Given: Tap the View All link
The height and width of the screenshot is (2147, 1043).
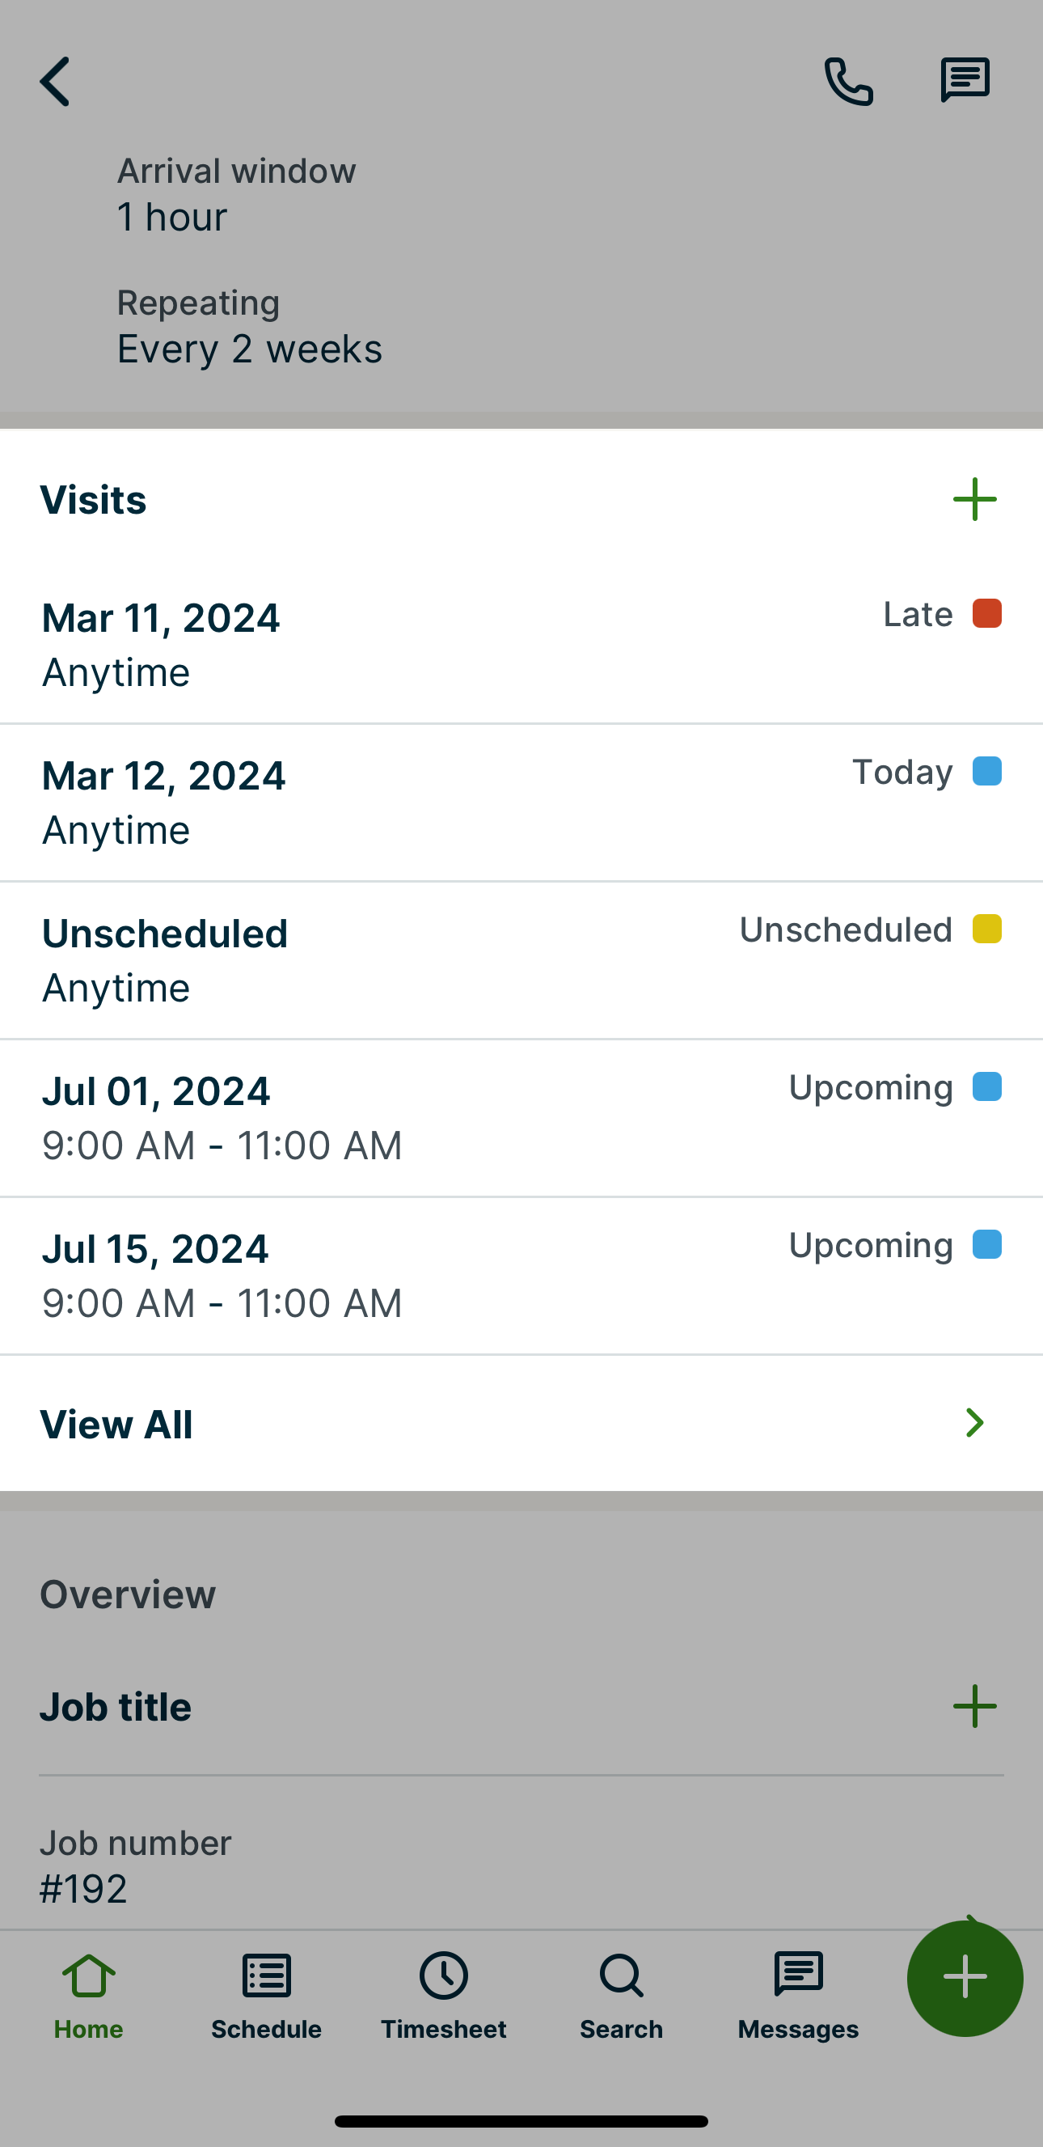Looking at the screenshot, I should pos(116,1425).
